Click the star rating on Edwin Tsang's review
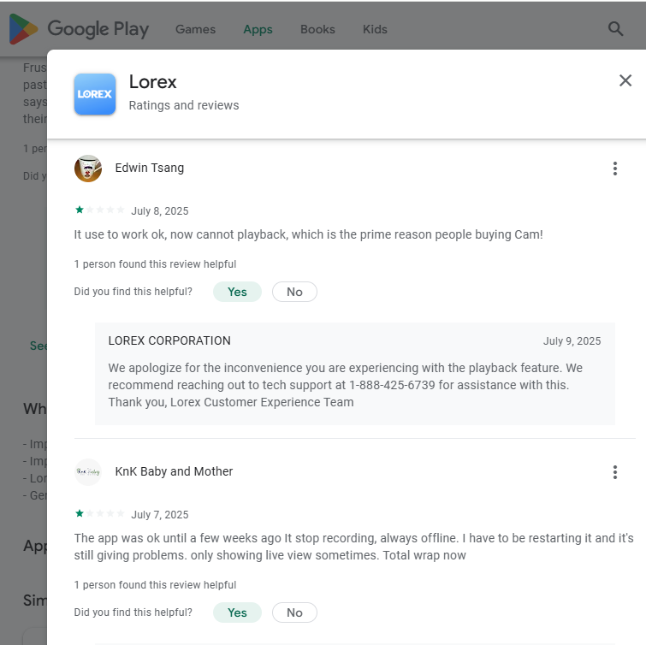Screen dimensions: 646x645 tap(100, 210)
